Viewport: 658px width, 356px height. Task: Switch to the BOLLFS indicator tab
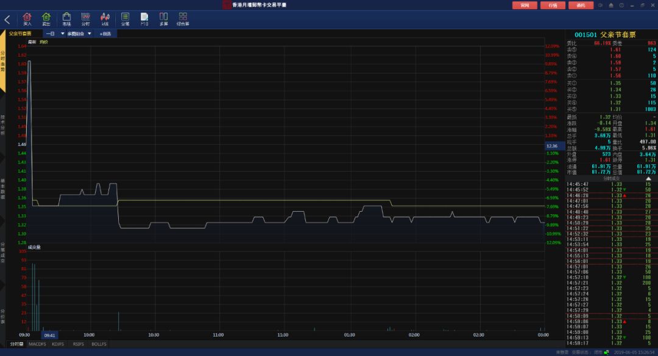99,344
